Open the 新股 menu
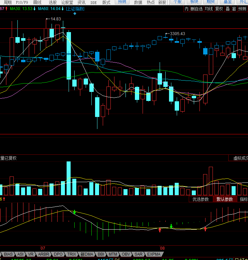This screenshot has width=248, height=260. point(162,2)
